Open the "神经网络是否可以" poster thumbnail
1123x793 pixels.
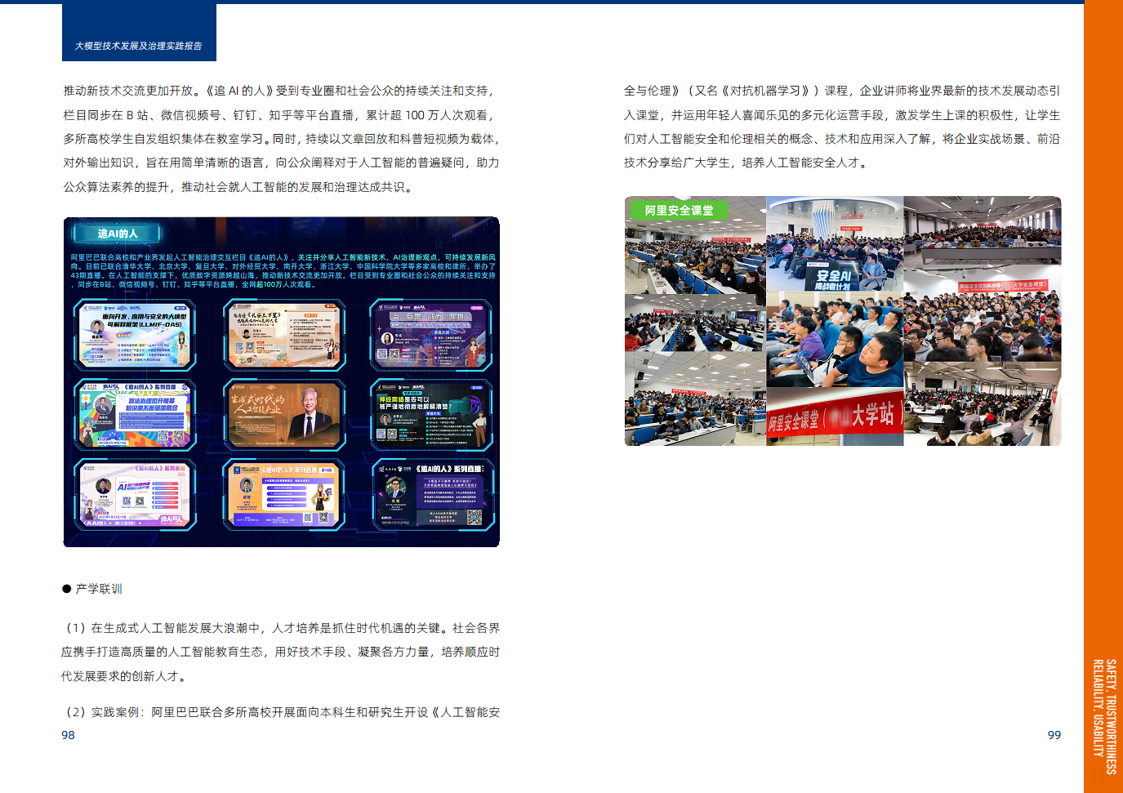[x=430, y=414]
